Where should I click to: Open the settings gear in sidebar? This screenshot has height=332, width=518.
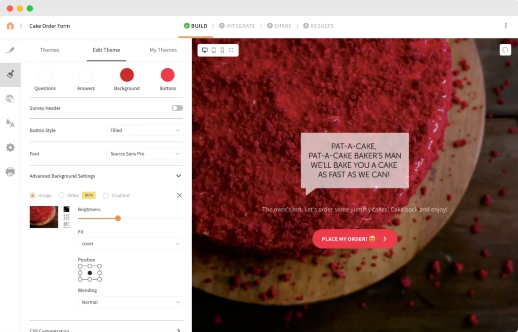point(10,147)
